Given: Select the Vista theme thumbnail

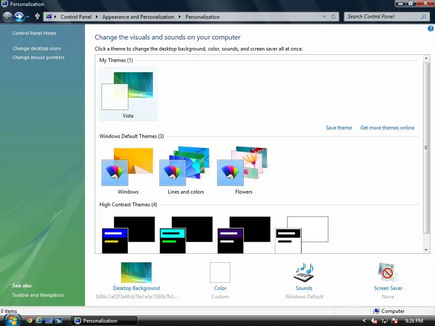Looking at the screenshot, I should click(x=128, y=94).
